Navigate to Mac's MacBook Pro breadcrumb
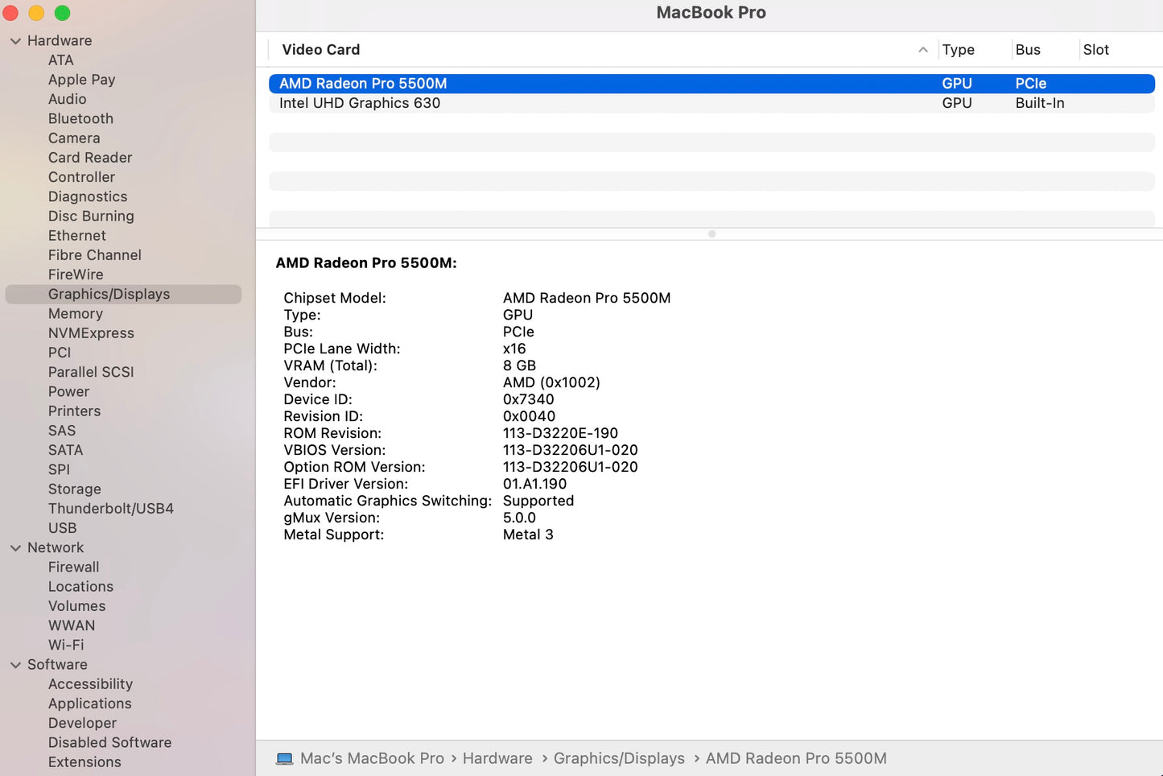Image resolution: width=1163 pixels, height=776 pixels. pos(372,757)
